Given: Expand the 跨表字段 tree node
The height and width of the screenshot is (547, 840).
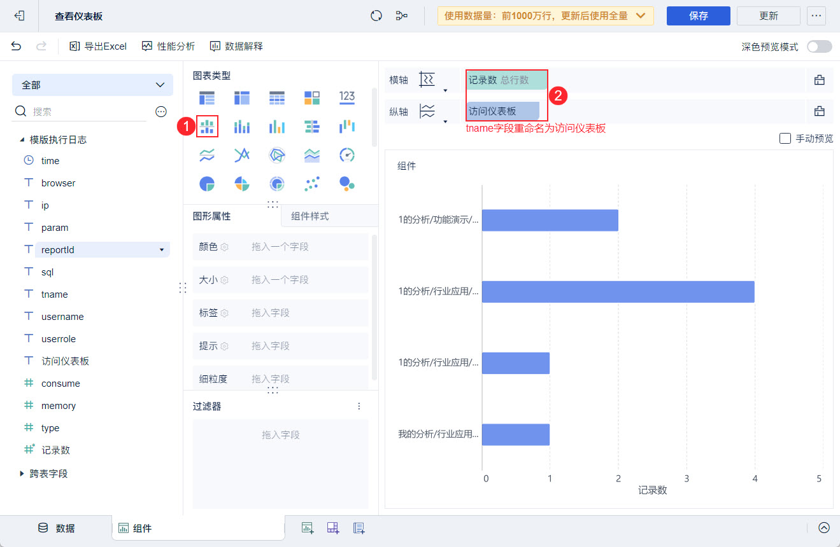Looking at the screenshot, I should [x=22, y=474].
